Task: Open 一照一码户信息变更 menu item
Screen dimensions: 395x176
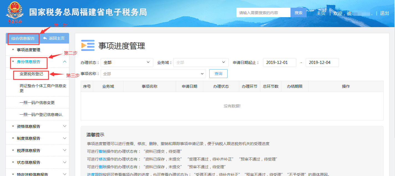Action: (37, 103)
